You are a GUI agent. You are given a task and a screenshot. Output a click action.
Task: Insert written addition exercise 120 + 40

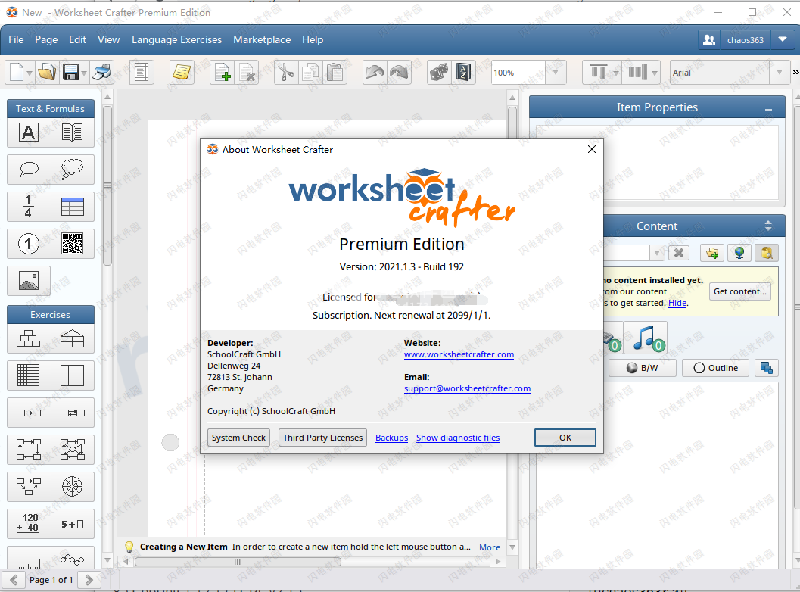(x=29, y=524)
